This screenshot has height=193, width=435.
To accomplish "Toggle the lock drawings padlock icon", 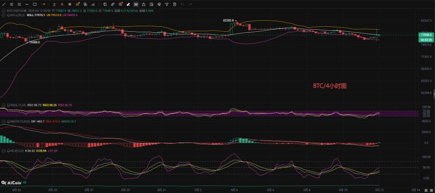I will [x=144, y=5].
